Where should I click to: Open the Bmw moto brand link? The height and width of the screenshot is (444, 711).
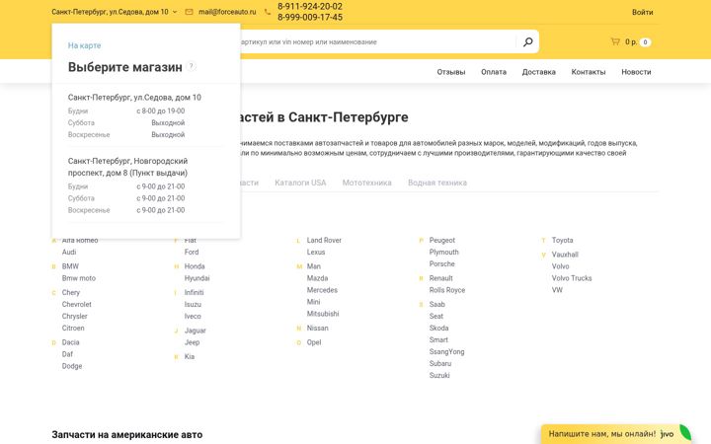(x=79, y=278)
